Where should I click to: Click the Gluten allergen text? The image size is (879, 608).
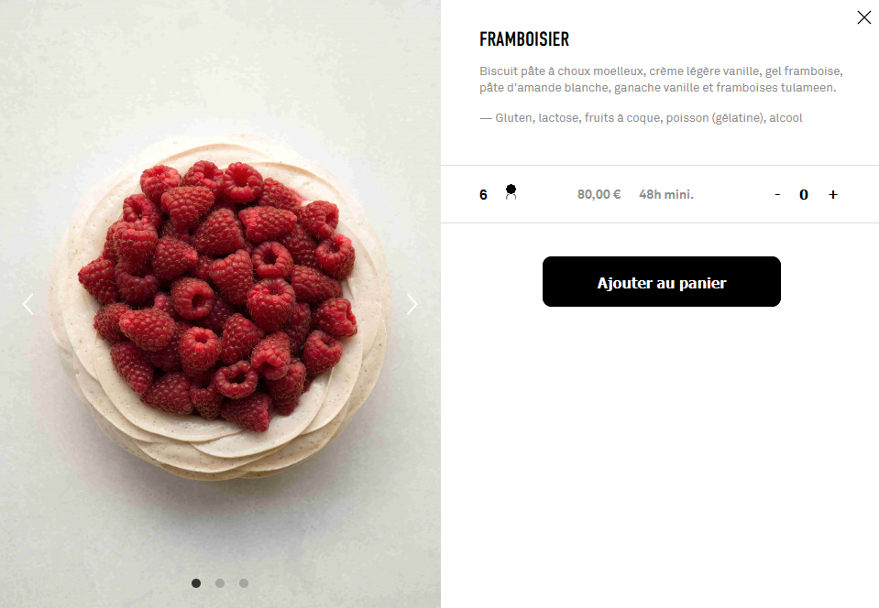coord(513,117)
